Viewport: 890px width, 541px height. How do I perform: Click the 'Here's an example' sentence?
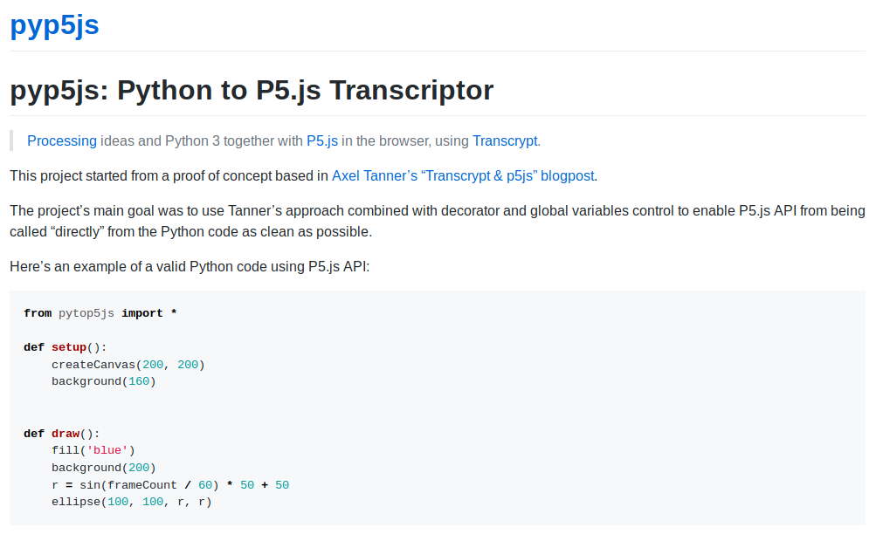190,266
